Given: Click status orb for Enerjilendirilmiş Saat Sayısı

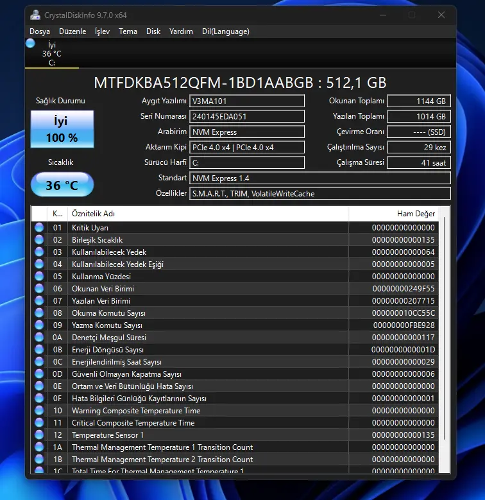Looking at the screenshot, I should tap(39, 361).
